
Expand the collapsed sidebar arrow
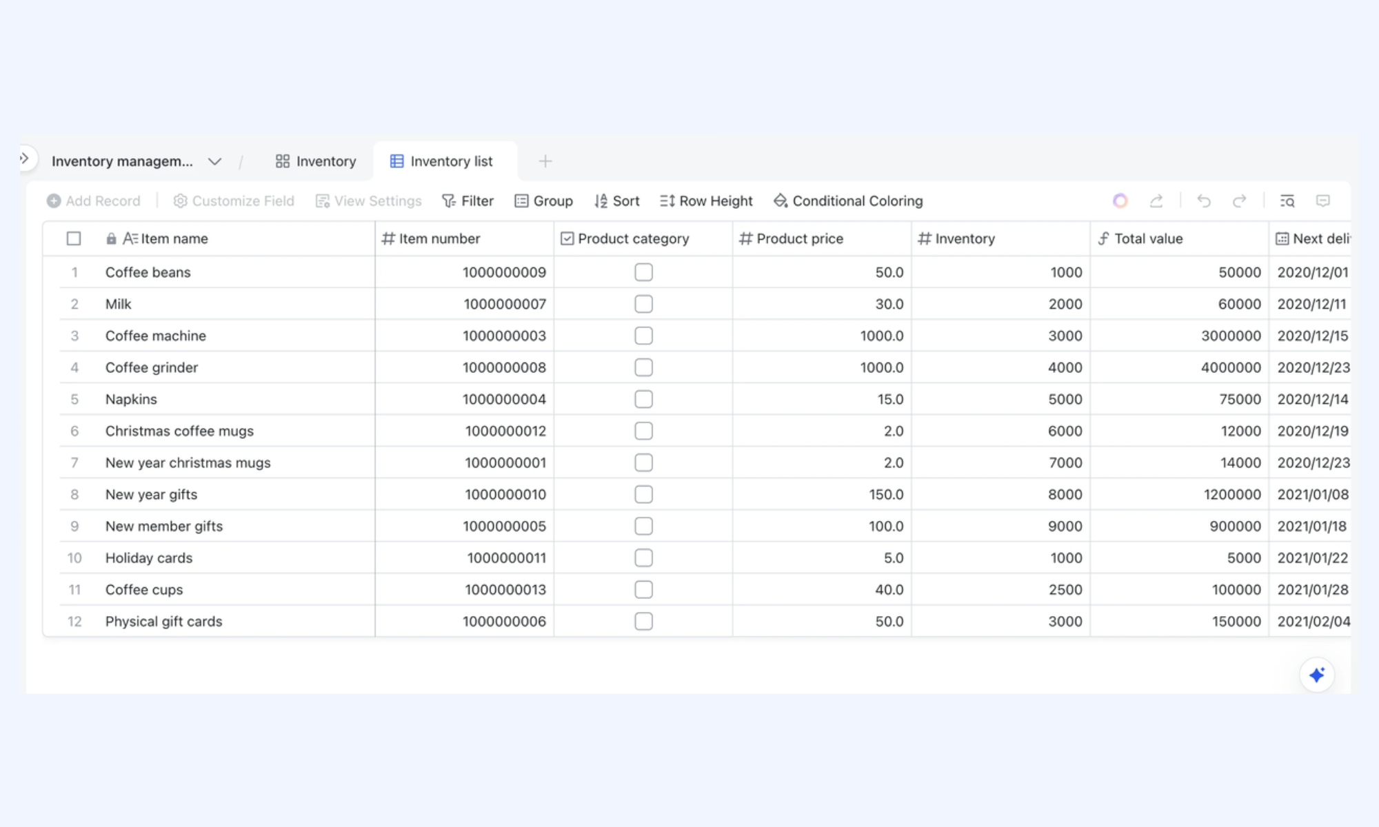pos(24,159)
